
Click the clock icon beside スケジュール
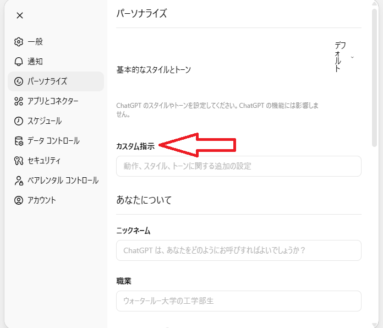pyautogui.click(x=19, y=121)
